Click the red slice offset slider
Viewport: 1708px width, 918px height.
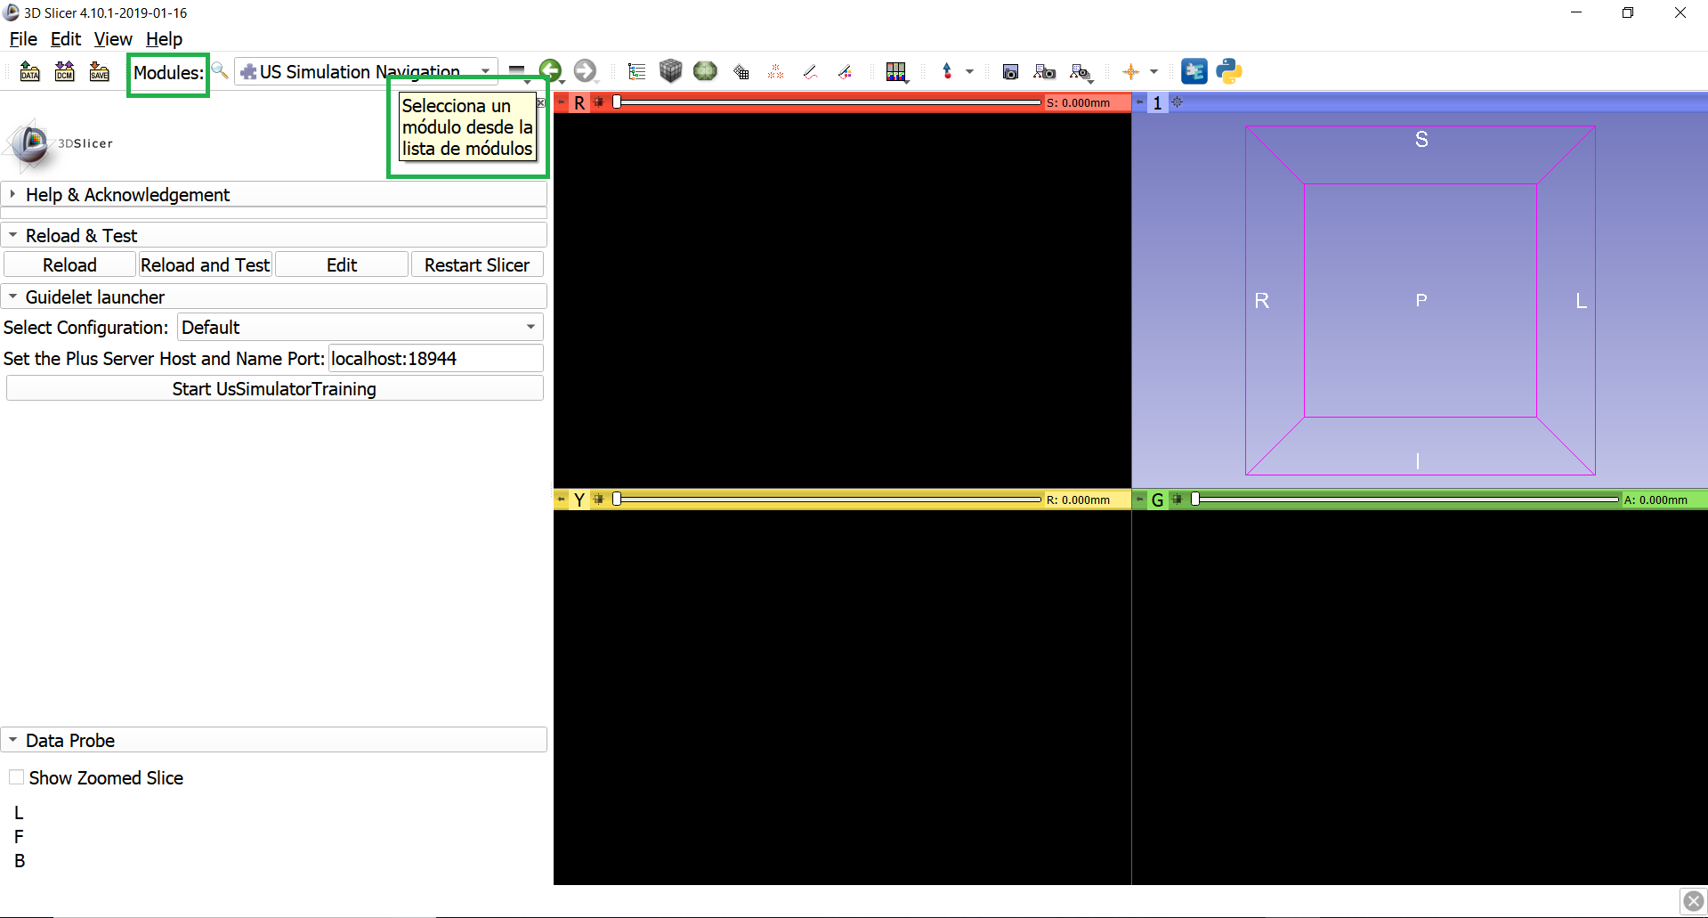(828, 102)
